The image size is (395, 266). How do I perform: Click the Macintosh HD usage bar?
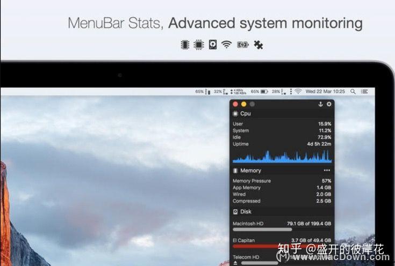(282, 230)
